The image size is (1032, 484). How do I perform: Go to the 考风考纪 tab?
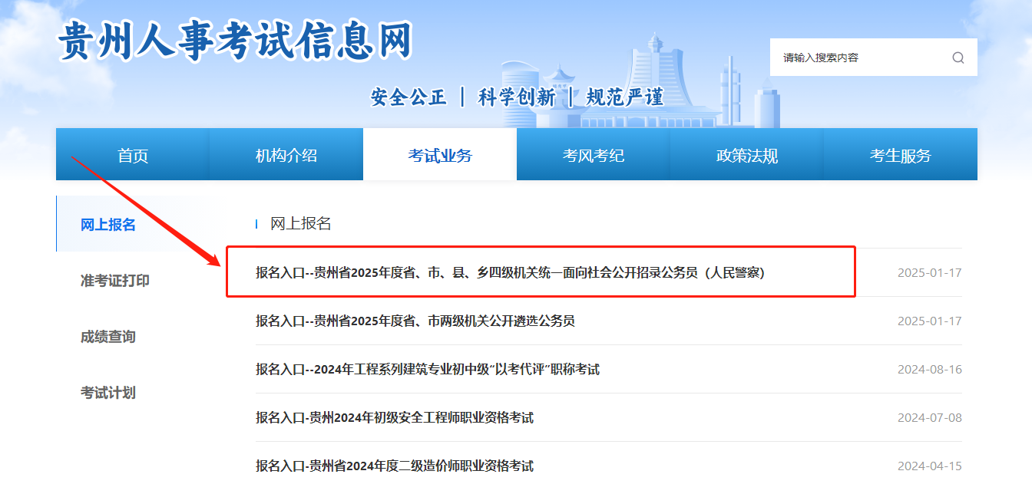(x=594, y=155)
